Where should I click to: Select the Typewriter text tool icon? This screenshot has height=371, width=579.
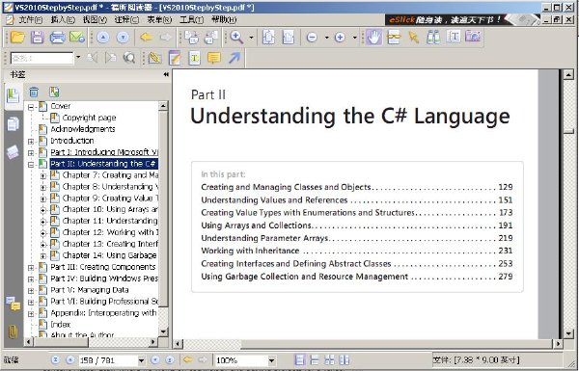click(195, 58)
